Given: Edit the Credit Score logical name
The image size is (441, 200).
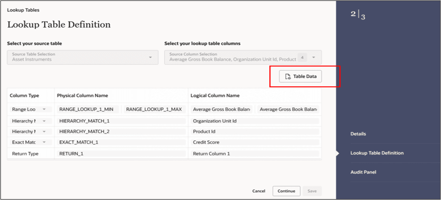Looking at the screenshot, I should coord(255,142).
